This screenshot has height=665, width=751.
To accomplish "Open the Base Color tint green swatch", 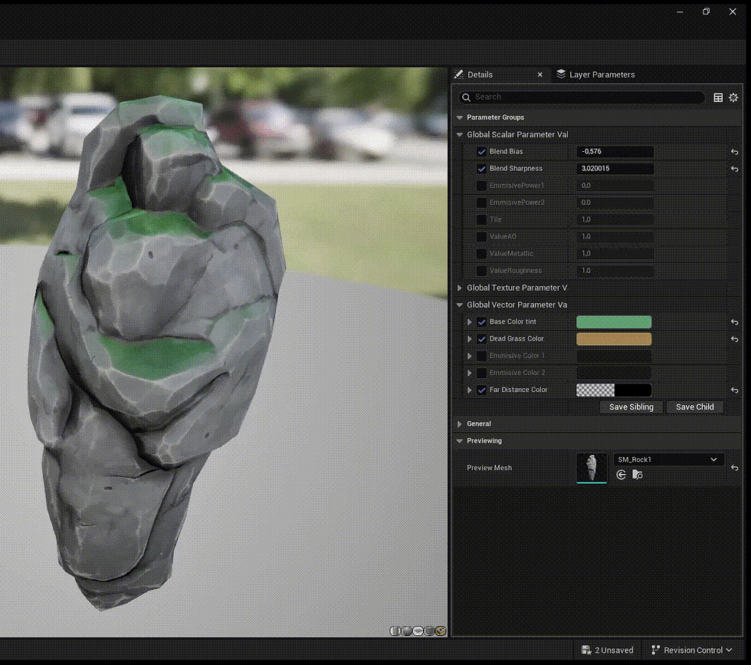I will click(614, 322).
